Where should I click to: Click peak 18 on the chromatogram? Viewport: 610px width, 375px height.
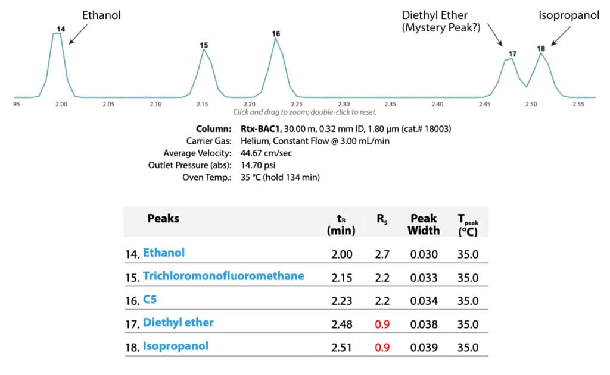541,53
